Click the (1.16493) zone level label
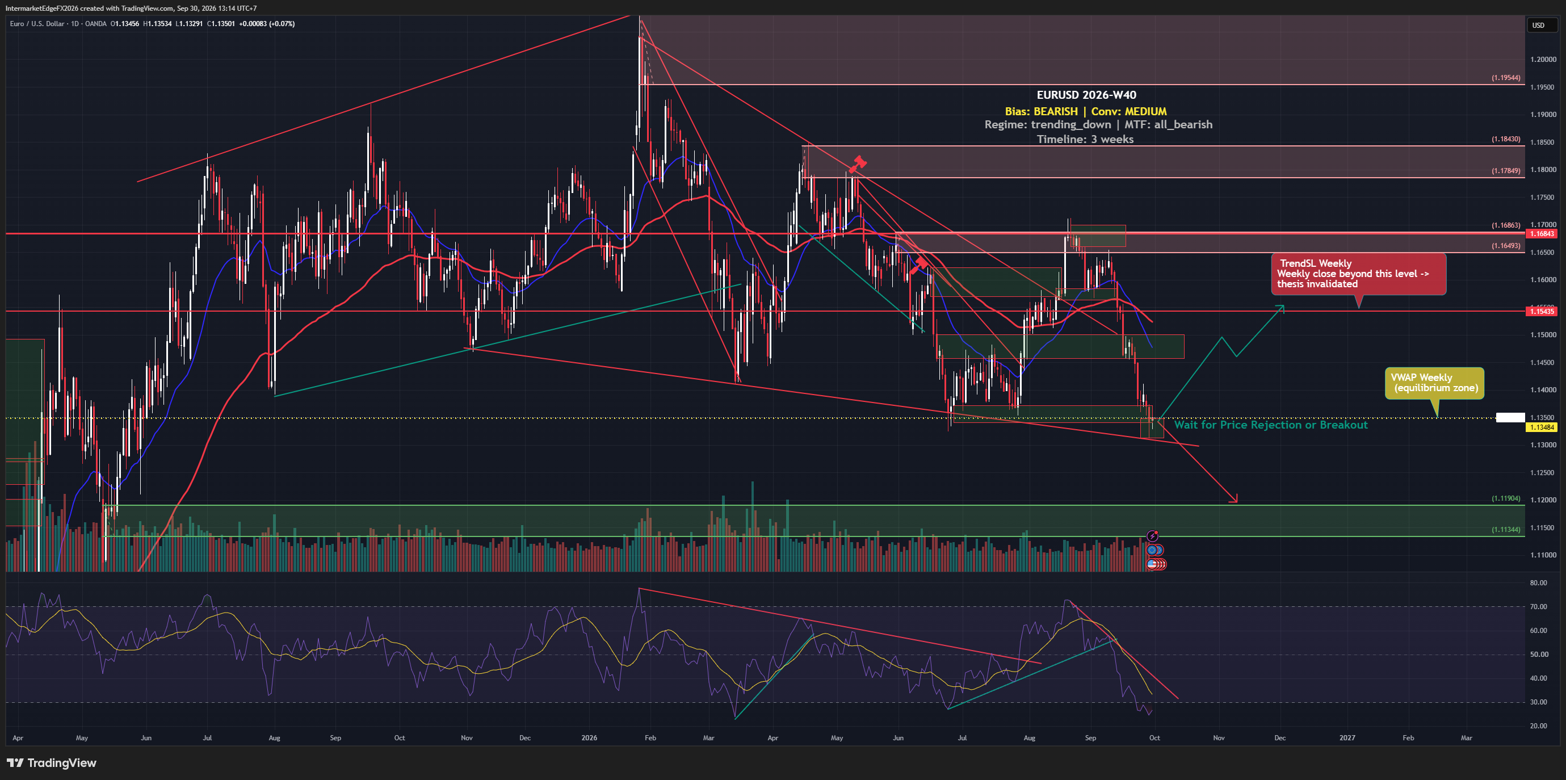This screenshot has height=780, width=1566. (1506, 246)
